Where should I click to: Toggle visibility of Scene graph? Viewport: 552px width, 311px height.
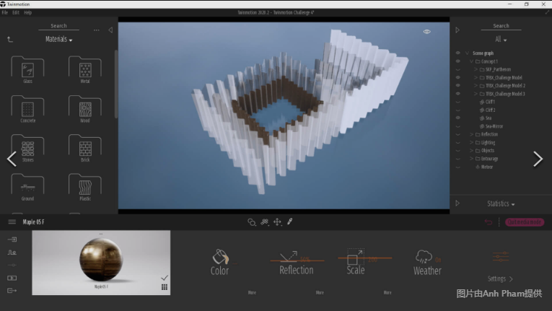coord(458,53)
